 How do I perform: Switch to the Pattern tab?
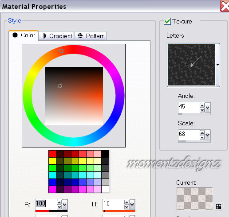91,36
